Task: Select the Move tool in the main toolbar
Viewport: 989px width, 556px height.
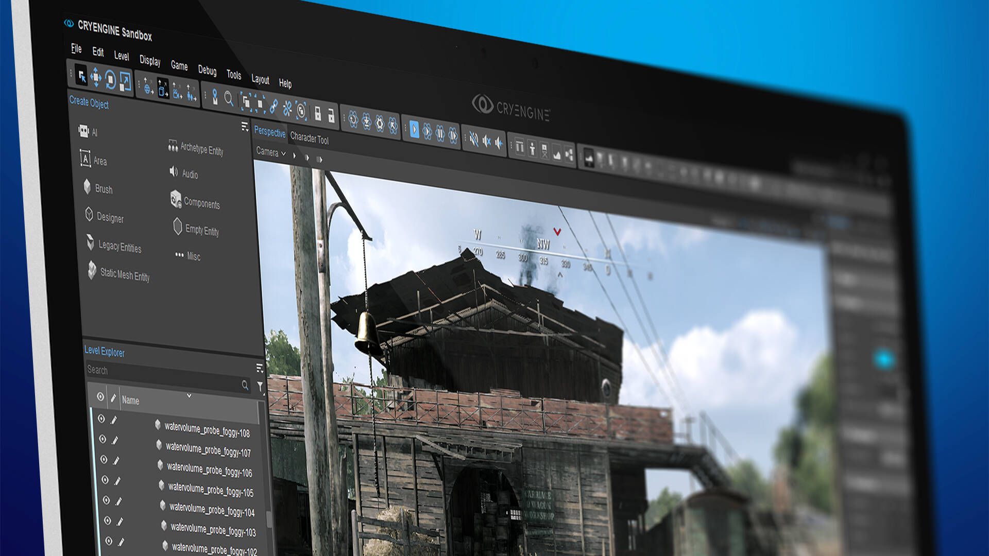Action: 95,77
